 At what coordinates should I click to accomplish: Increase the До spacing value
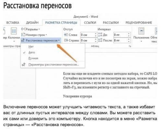coord(129,34)
